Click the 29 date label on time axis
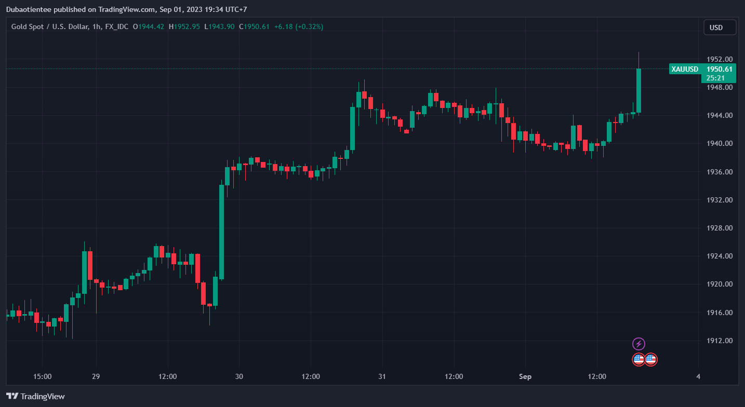745x407 pixels. 96,376
